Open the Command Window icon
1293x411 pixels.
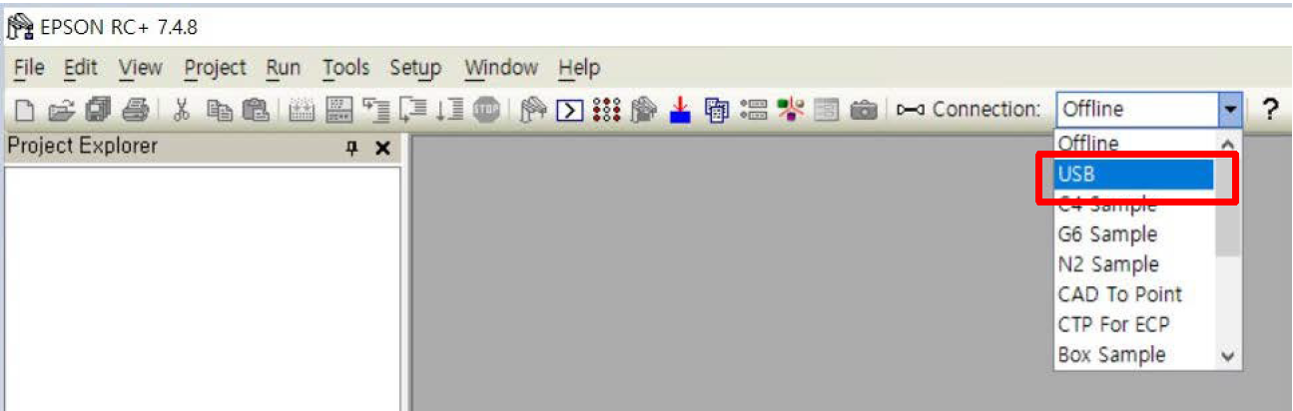click(569, 109)
